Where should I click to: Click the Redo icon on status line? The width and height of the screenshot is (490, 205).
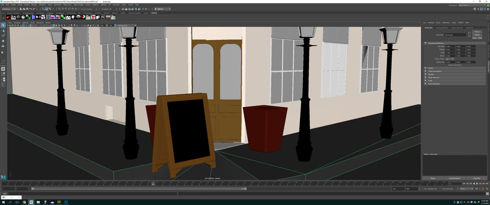pos(33,9)
